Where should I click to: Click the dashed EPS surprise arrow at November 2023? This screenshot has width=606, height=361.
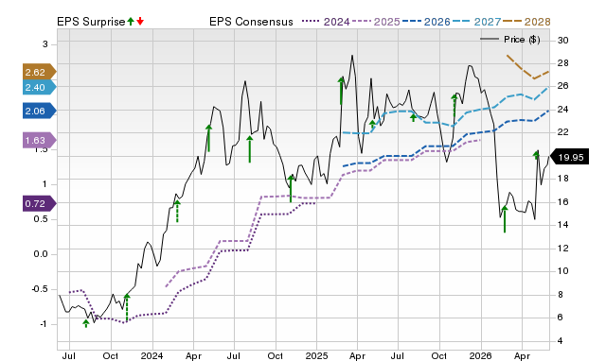(127, 308)
